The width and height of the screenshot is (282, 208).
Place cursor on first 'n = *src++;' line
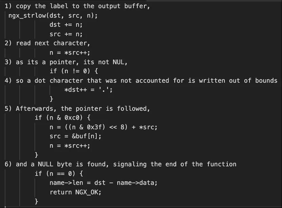pyautogui.click(x=69, y=53)
